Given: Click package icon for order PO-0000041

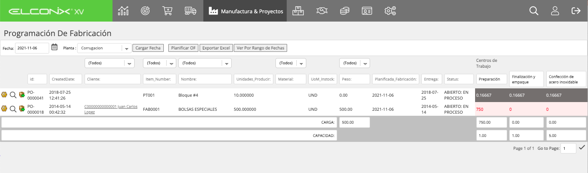Looking at the screenshot, I should point(22,95).
